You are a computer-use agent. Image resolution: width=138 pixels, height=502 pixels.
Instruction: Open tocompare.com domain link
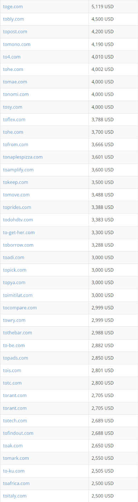20,308
